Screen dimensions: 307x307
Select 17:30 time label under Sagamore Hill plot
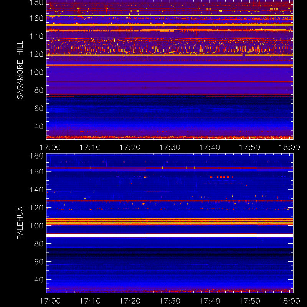[x=170, y=147]
